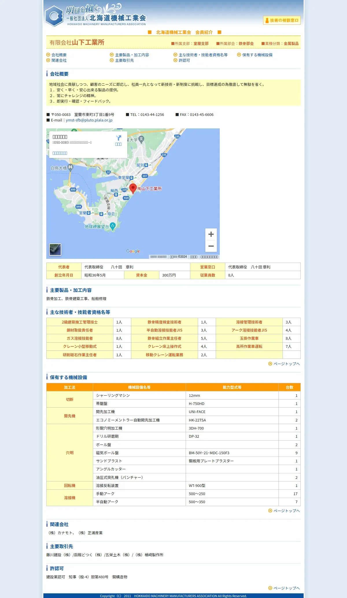This screenshot has width=347, height=598.
Task: Click 鷲別 station icon on map
Action: tap(146, 165)
